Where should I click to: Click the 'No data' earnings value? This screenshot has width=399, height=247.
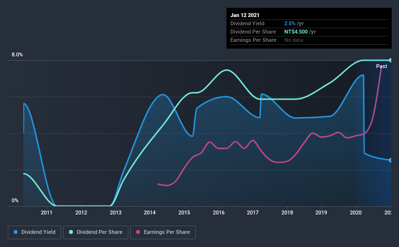294,40
